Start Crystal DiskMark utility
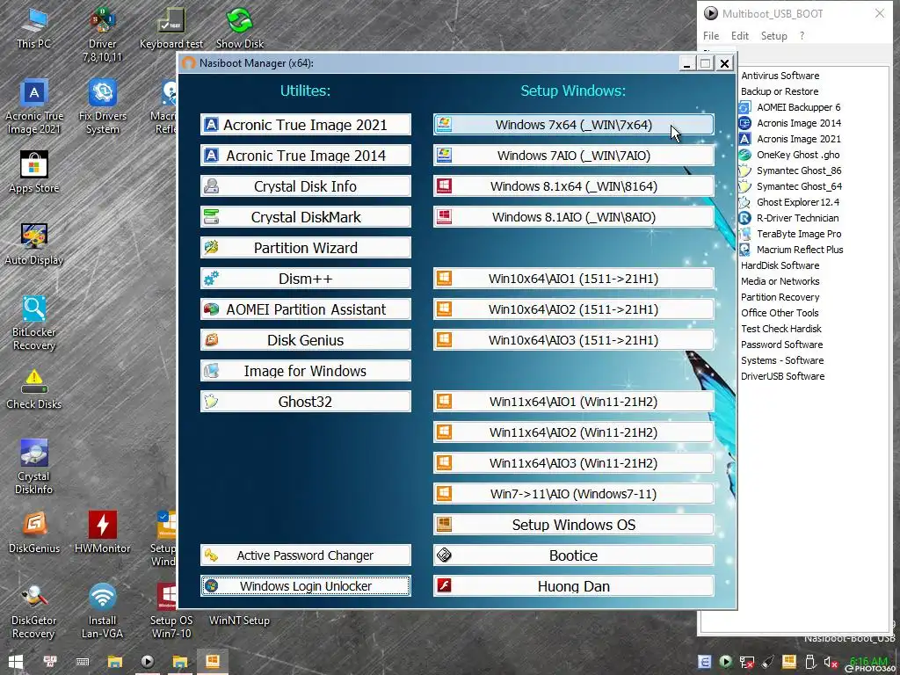The width and height of the screenshot is (900, 675). (x=305, y=217)
